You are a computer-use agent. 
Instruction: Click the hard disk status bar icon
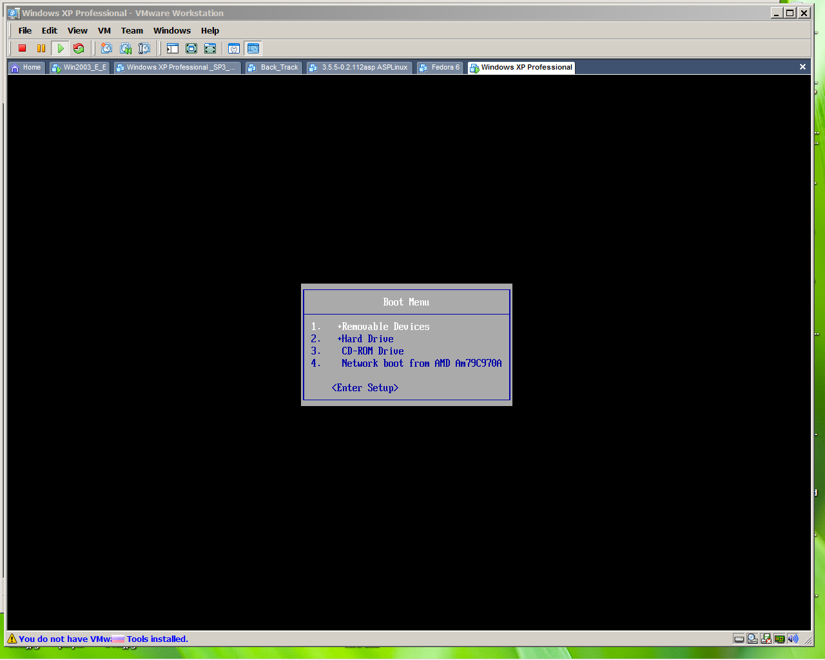[x=739, y=639]
